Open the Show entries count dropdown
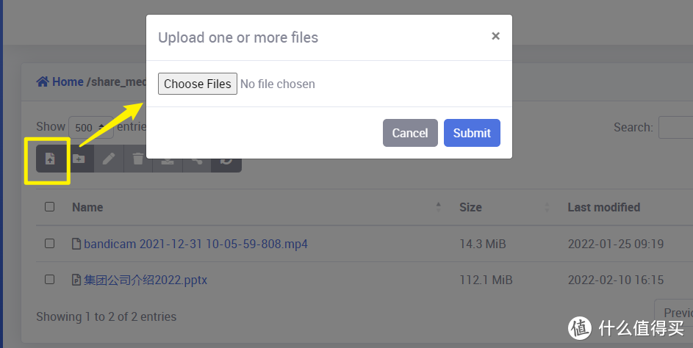 point(89,127)
